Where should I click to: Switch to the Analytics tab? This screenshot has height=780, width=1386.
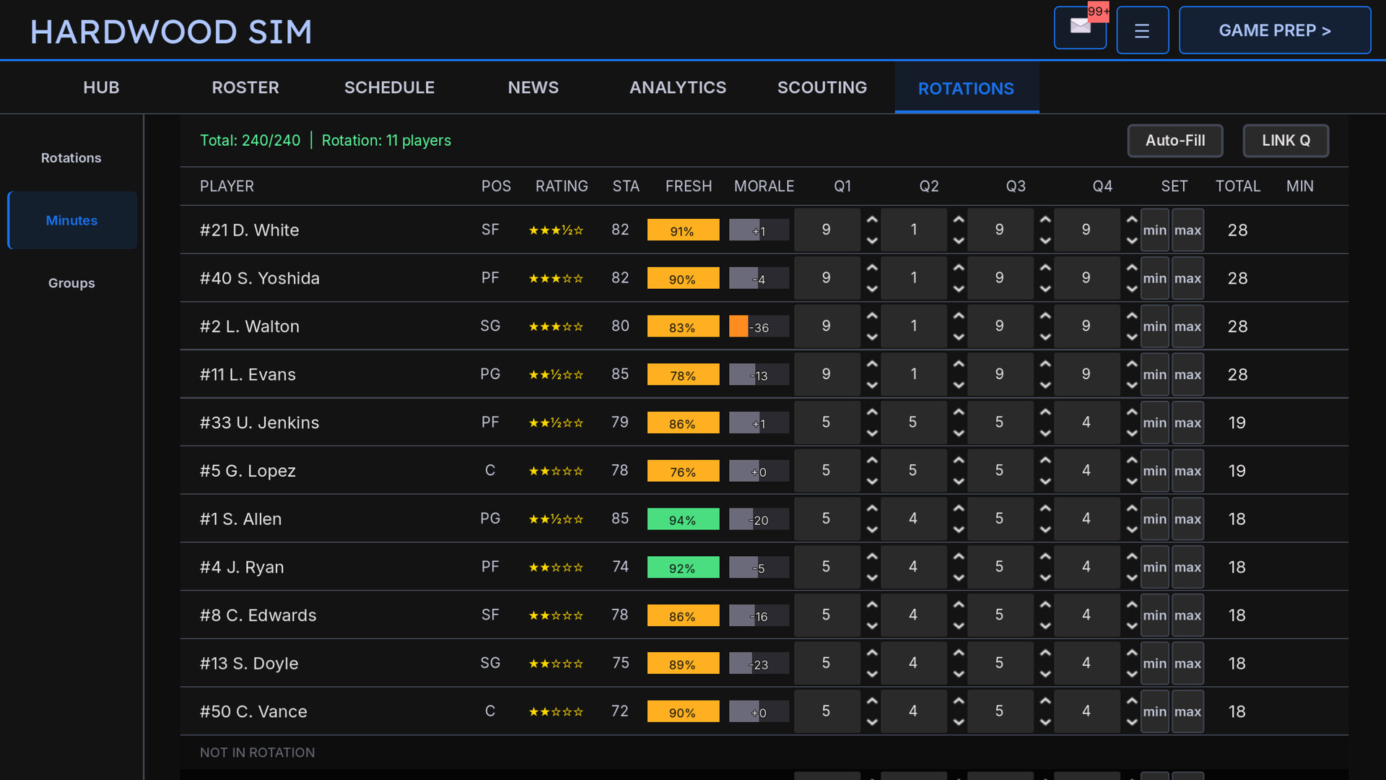point(677,87)
